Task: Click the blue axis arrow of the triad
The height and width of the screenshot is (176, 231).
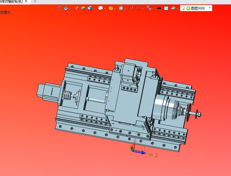Action: 139,152
